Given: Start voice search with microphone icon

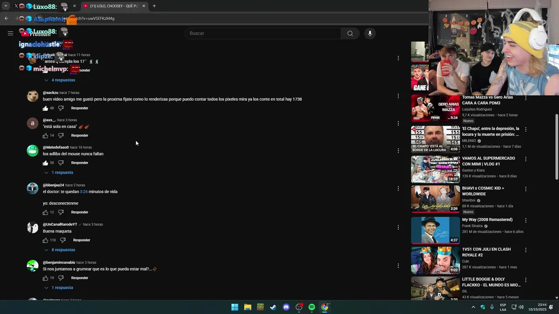Looking at the screenshot, I should 370,33.
